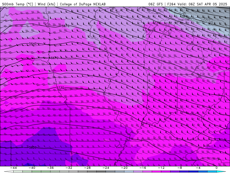The image size is (230, 173).
Task: Click the "06Z SAT APR 05 2025" valid time
Action: (x=208, y=4)
